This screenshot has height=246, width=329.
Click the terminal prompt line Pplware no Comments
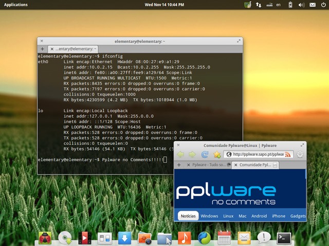coord(102,160)
